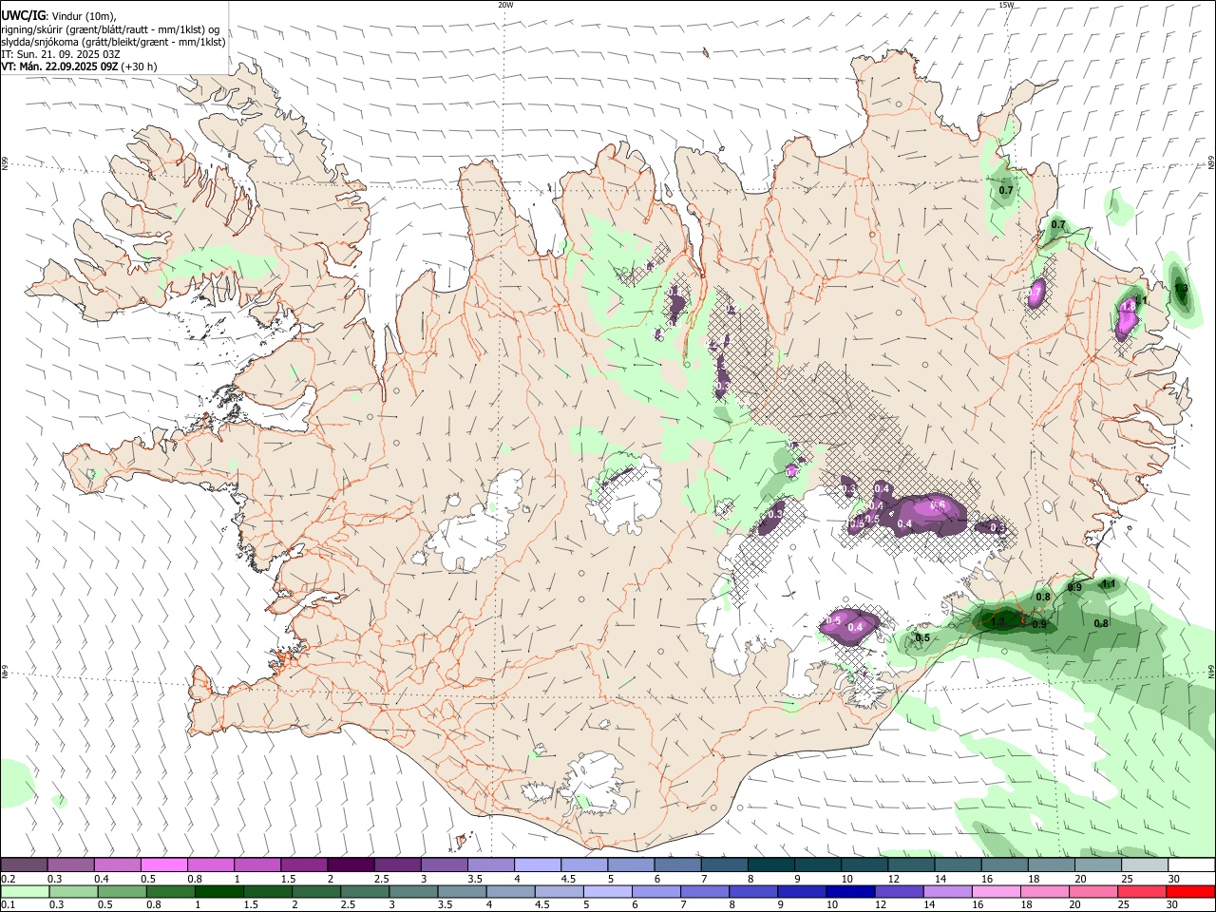Viewport: 1216px width, 912px height.
Task: Select the rain scale 16 light pink swatch
Action: (x=995, y=892)
